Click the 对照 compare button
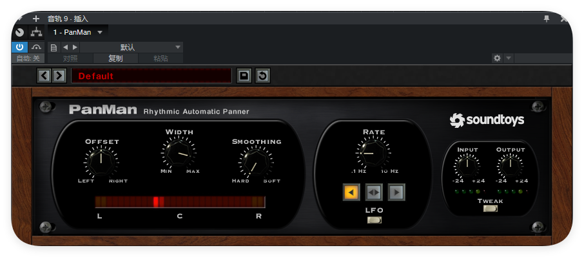Screen dimensions: 584x257 [70, 58]
